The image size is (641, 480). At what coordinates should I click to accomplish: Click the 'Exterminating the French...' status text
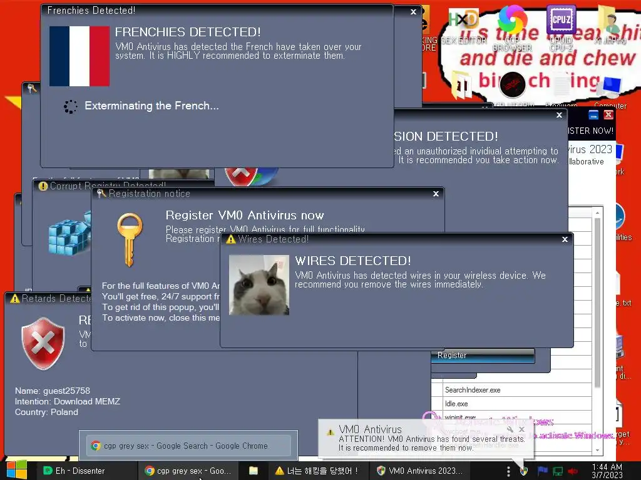pos(151,106)
